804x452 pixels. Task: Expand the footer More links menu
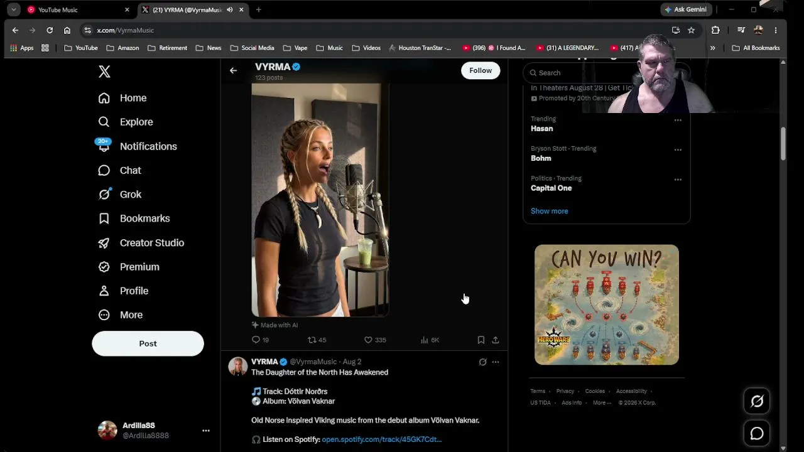(602, 403)
